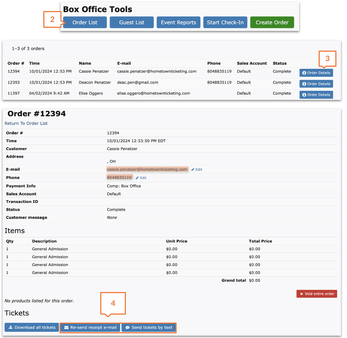Click Re-send receipt e-mail button
Image resolution: width=347 pixels, height=338 pixels.
[x=90, y=327]
